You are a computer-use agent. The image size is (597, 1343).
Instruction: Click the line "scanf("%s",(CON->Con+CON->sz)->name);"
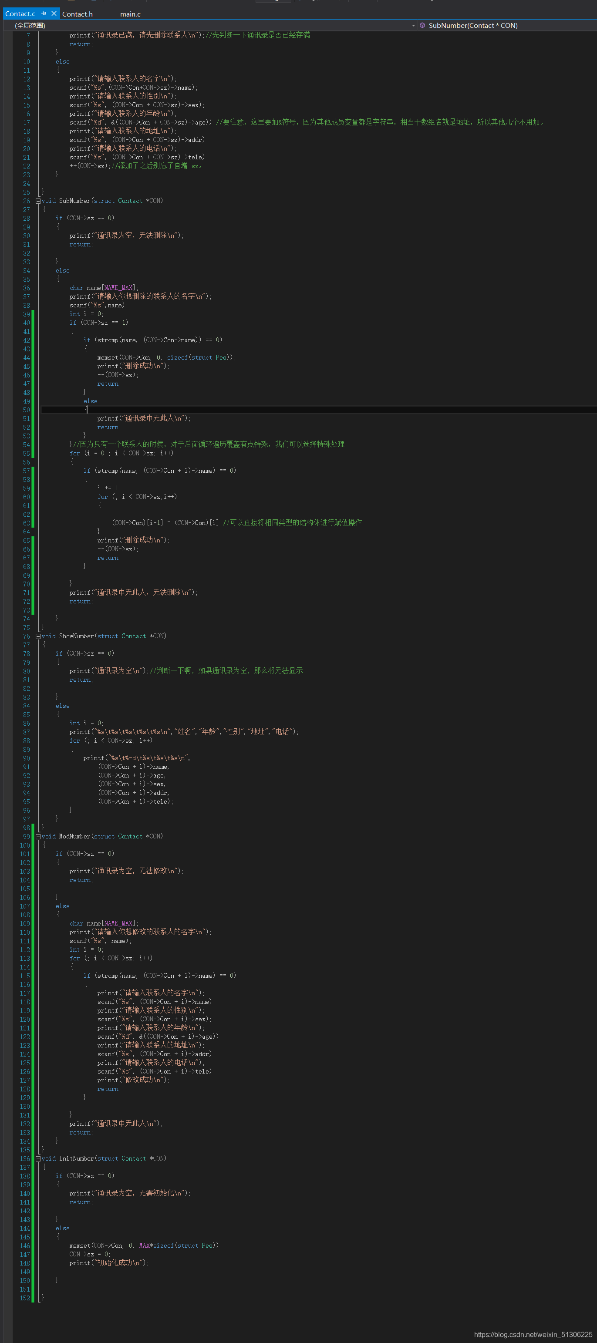(134, 88)
